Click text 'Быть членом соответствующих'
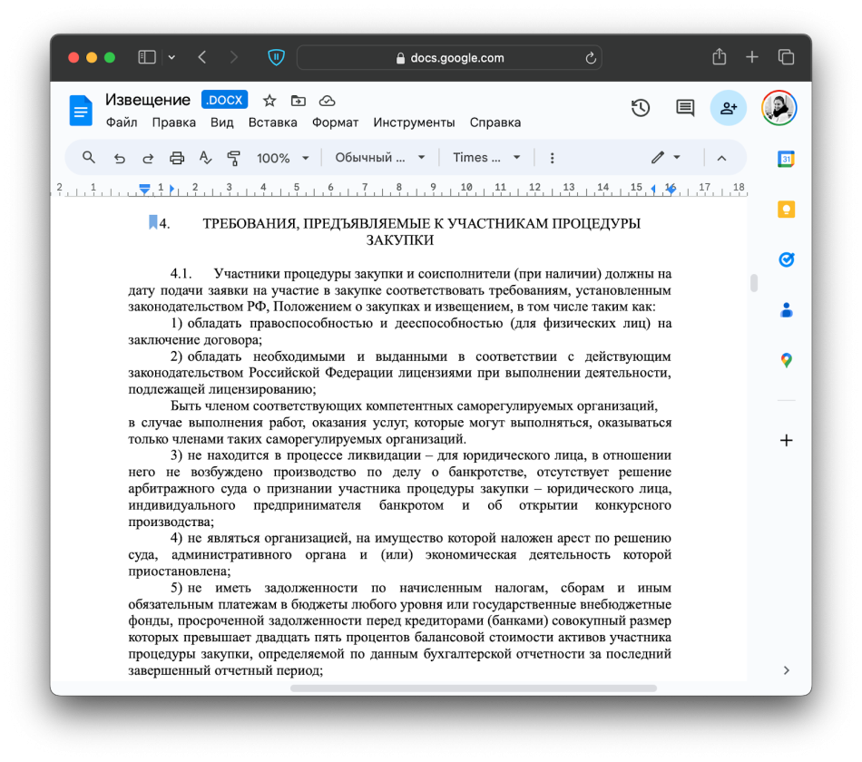862x762 pixels. pyautogui.click(x=266, y=405)
